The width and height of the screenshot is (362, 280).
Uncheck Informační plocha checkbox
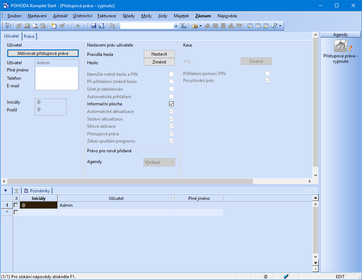pyautogui.click(x=171, y=104)
